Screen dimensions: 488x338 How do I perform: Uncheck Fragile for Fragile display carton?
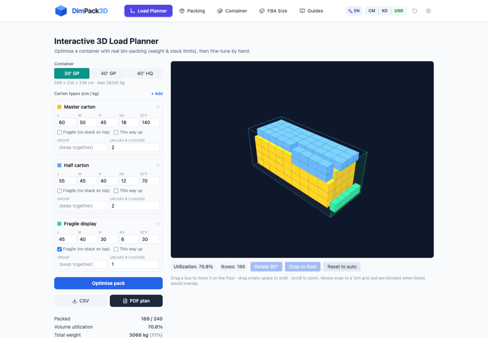pyautogui.click(x=60, y=249)
